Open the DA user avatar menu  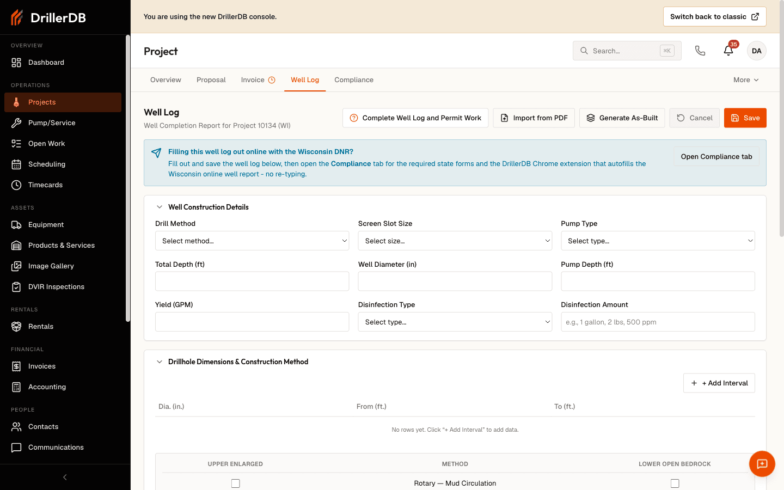757,51
